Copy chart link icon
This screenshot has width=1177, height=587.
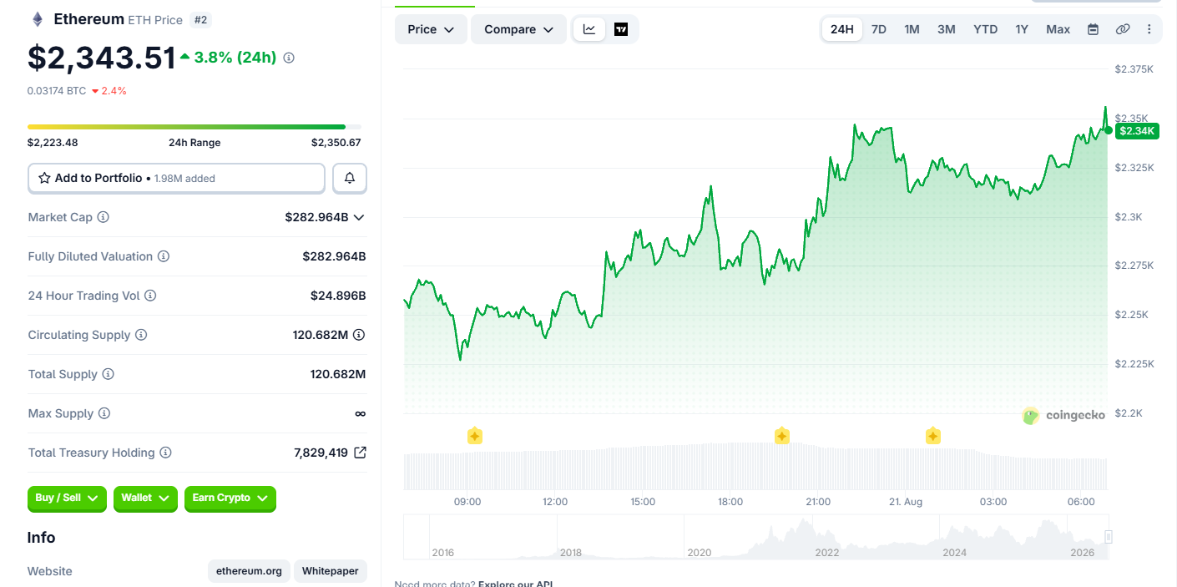point(1123,29)
